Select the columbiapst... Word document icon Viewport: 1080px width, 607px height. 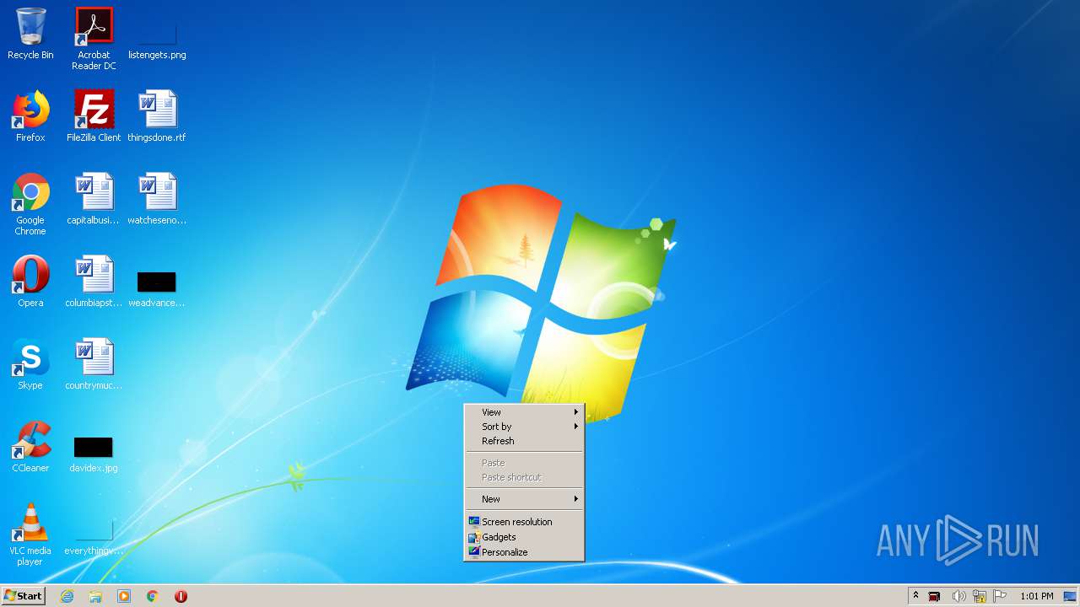(x=94, y=282)
